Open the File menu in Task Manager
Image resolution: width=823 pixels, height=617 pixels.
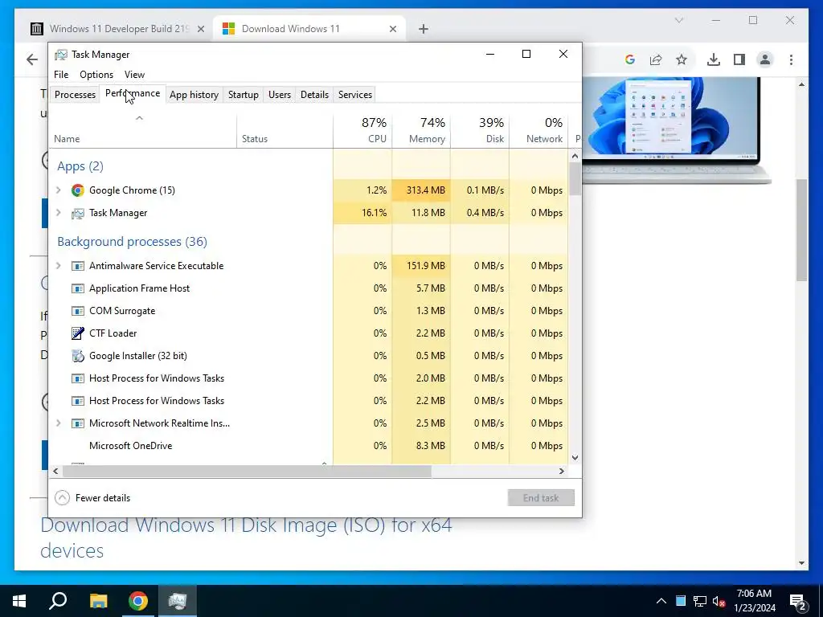pyautogui.click(x=61, y=75)
